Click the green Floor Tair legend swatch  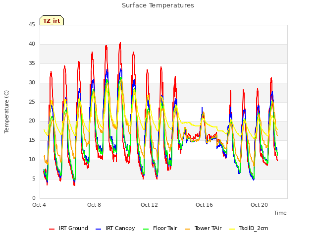146,229
